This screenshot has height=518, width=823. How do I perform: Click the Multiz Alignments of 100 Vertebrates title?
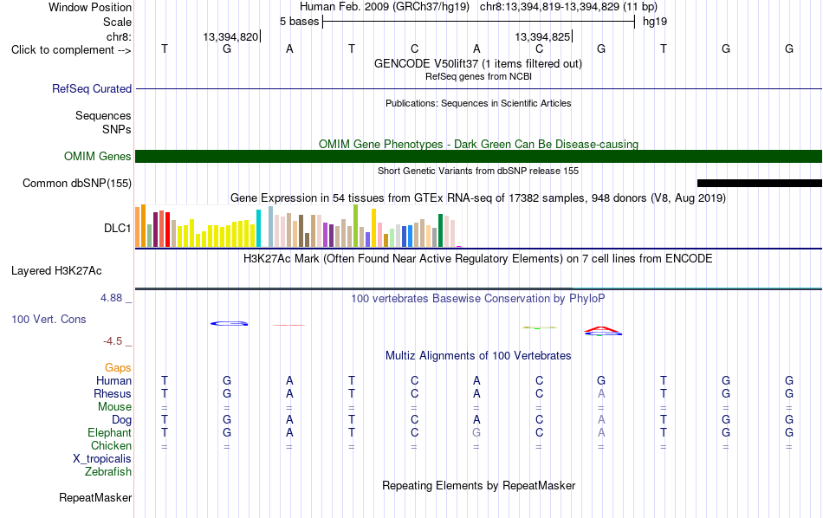(x=478, y=355)
